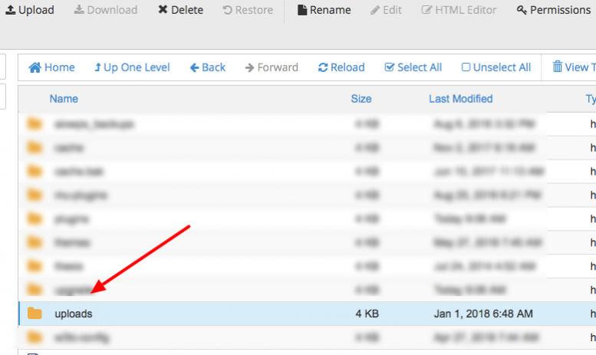Rename the selected folder

click(x=324, y=10)
